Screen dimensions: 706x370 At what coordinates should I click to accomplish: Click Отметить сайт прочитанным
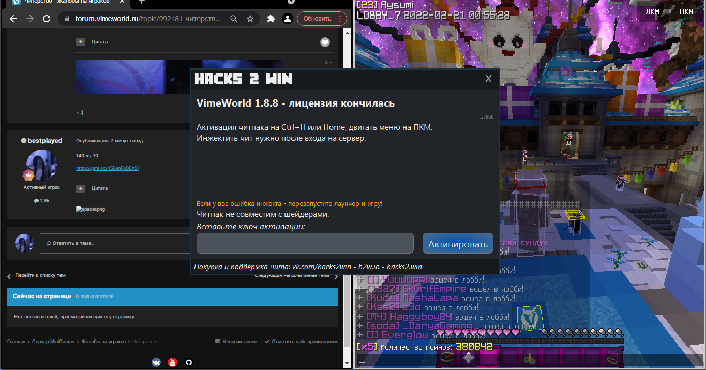tap(301, 342)
